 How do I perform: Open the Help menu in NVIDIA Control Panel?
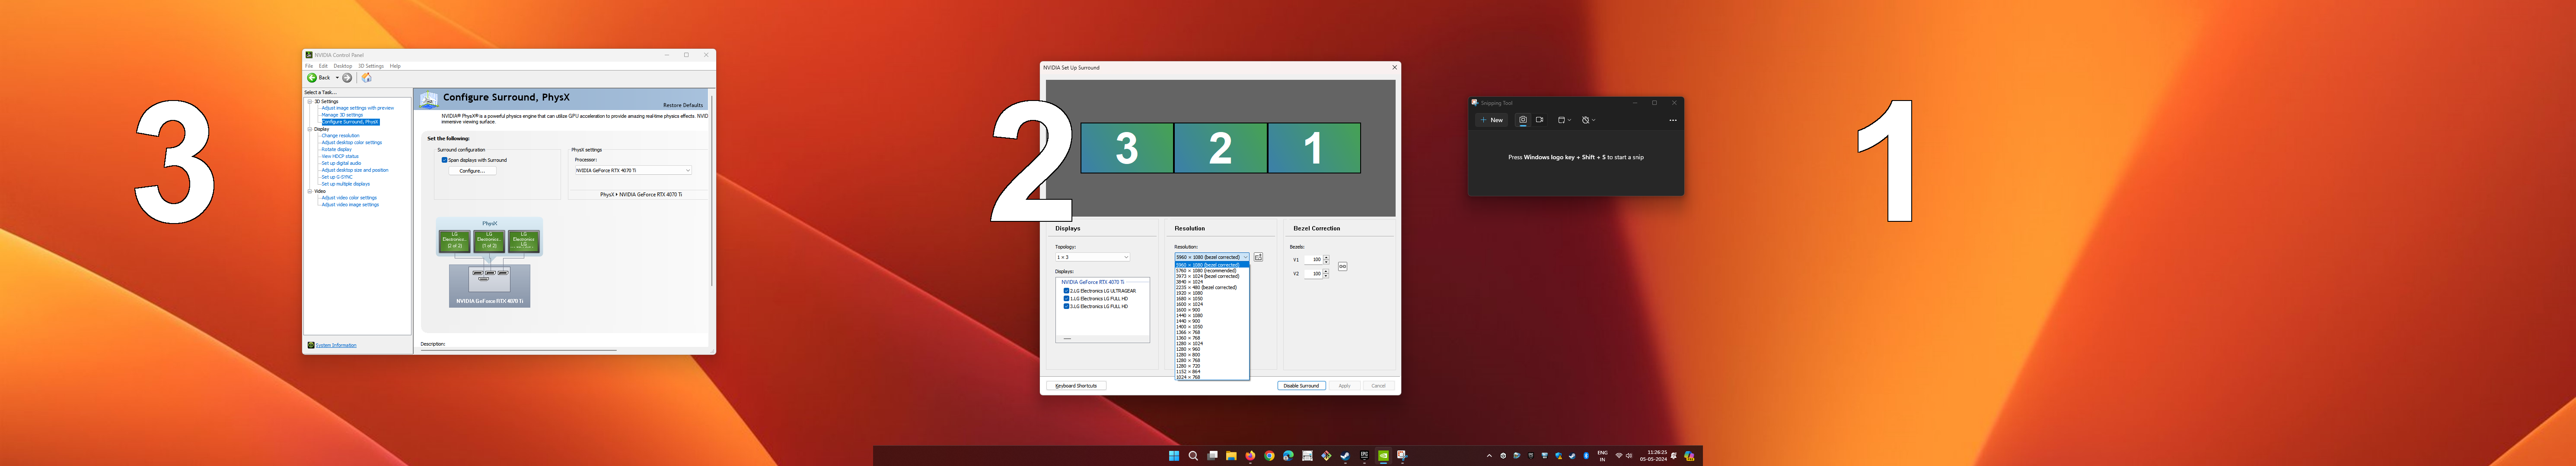pos(395,66)
